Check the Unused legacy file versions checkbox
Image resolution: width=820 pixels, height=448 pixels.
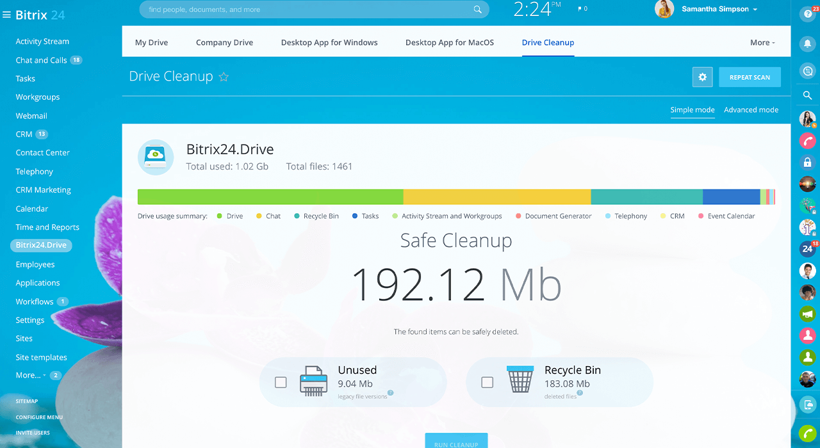[281, 382]
